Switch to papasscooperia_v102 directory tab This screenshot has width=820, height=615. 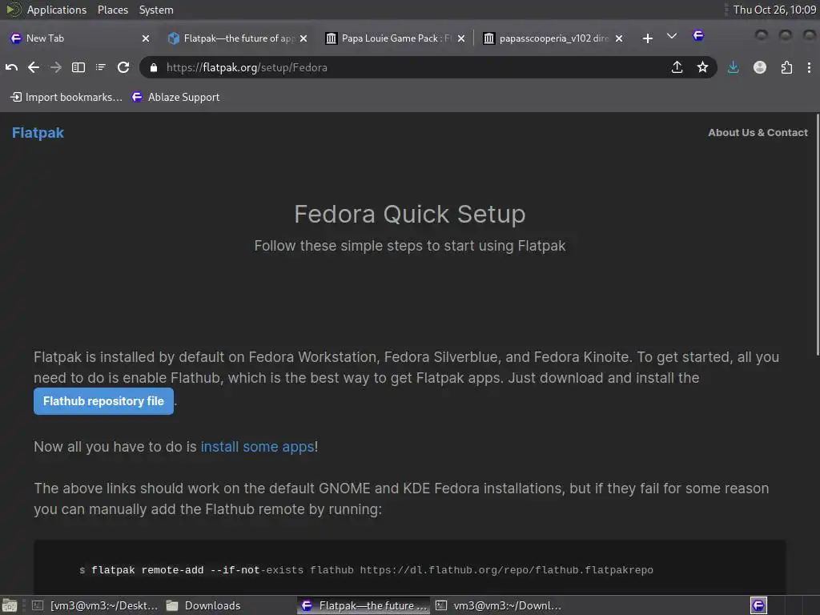coord(554,38)
